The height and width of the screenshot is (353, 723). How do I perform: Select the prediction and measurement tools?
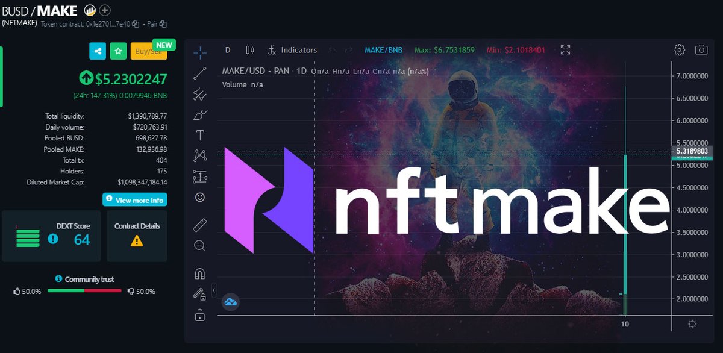point(200,176)
